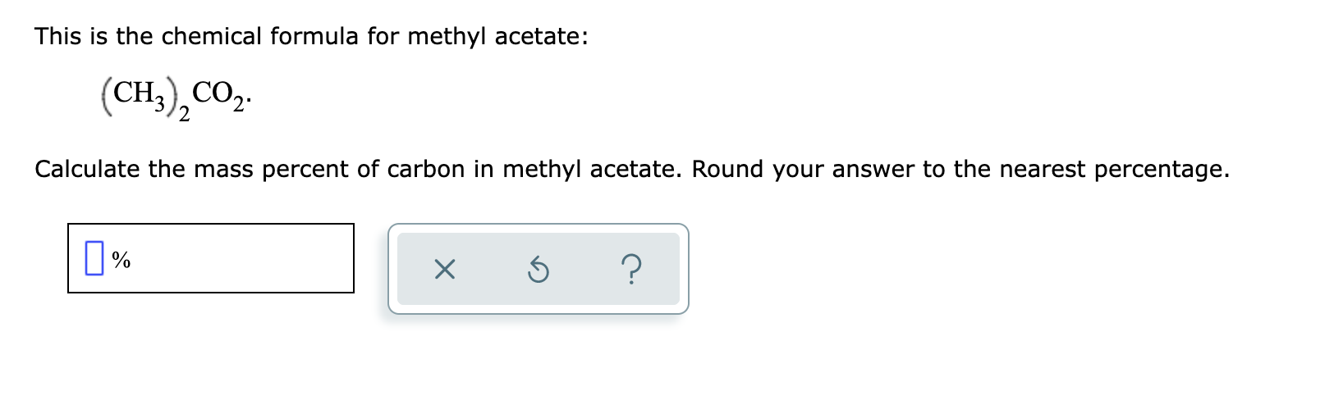Click inside the percent answer input box
This screenshot has height=400, width=1320.
211,258
